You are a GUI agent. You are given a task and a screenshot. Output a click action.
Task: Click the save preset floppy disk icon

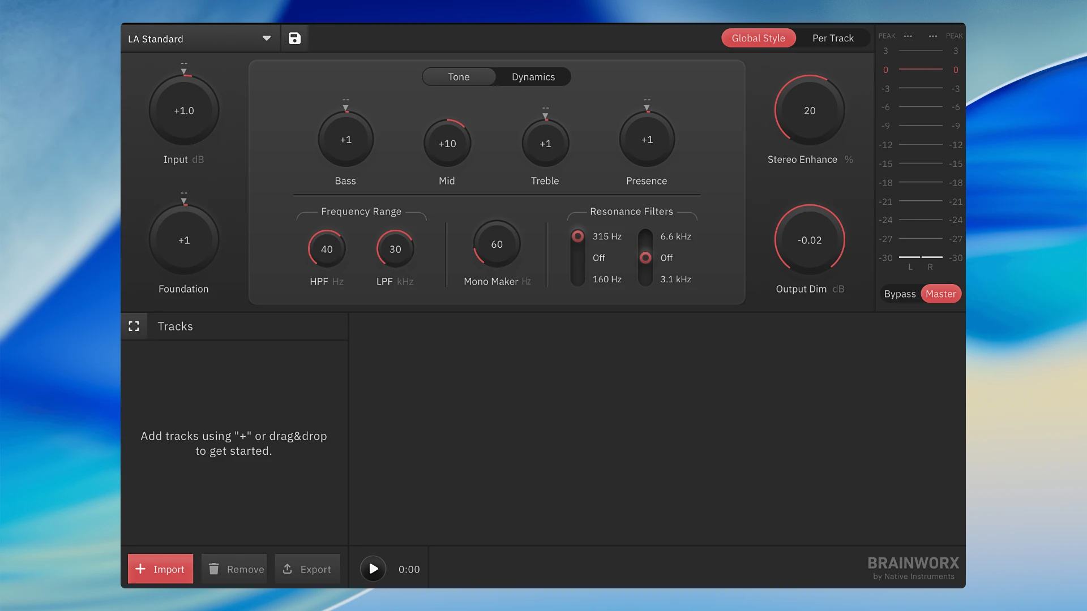click(294, 38)
